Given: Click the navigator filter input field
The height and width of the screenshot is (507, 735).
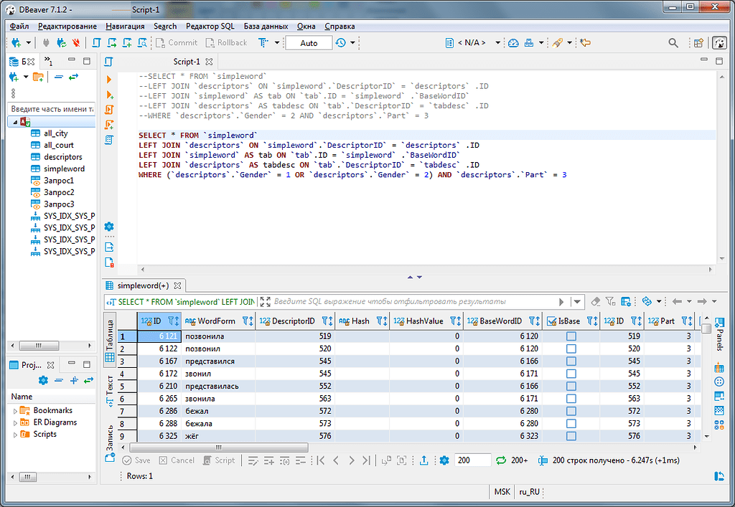Looking at the screenshot, I should click(52, 109).
